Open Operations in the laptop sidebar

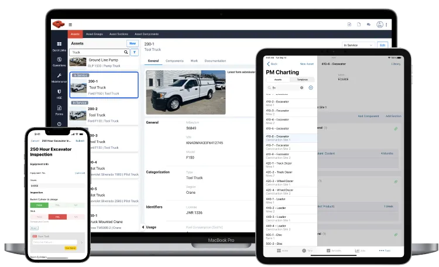[59, 61]
